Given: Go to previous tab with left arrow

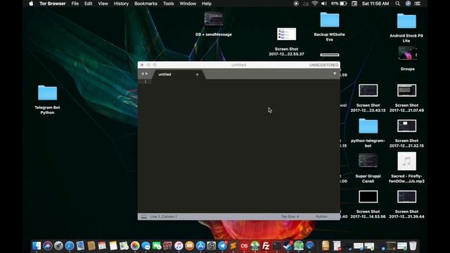Looking at the screenshot, I should [142, 74].
